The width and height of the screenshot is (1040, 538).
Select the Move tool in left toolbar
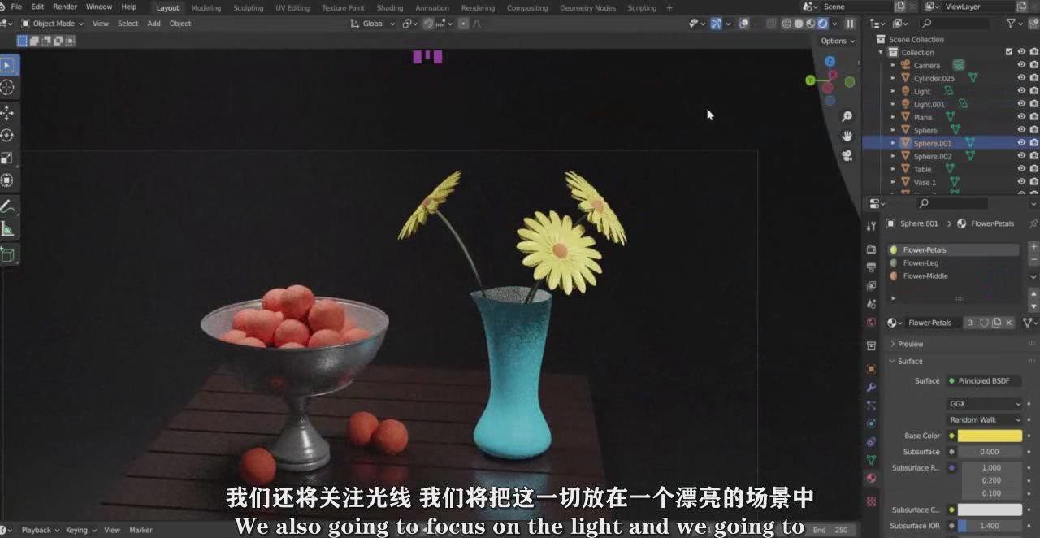[x=7, y=113]
